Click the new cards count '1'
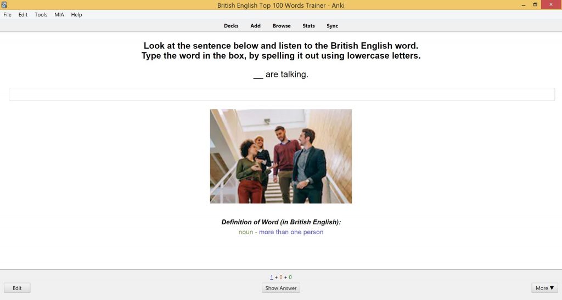This screenshot has height=300, width=562. point(272,277)
